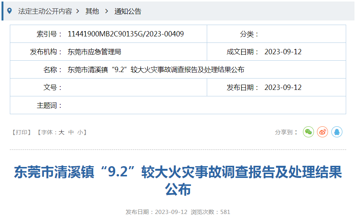
Task: Click the 名称 row document title text
Action: pos(156,70)
